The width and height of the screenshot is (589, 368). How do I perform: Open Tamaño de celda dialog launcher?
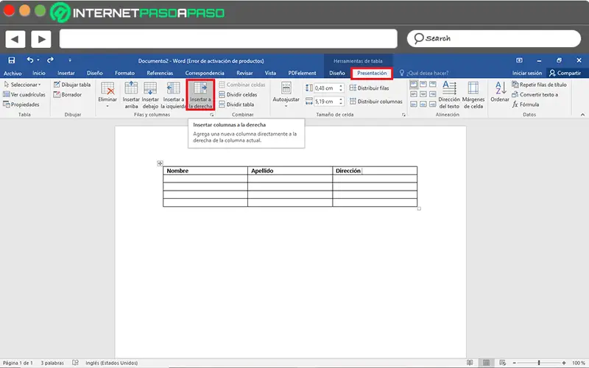pos(403,115)
